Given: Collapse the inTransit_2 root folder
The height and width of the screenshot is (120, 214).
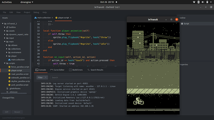Looking at the screenshot, I should coord(2,24).
